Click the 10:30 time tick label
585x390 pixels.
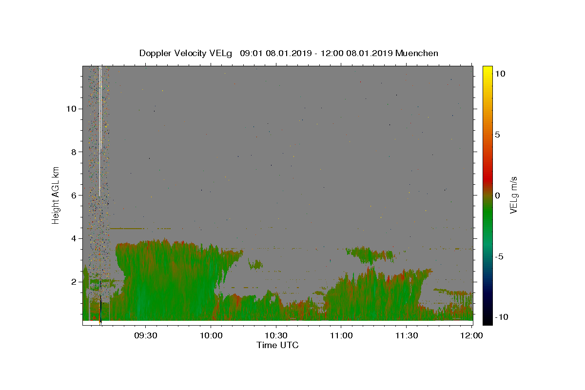click(x=276, y=335)
